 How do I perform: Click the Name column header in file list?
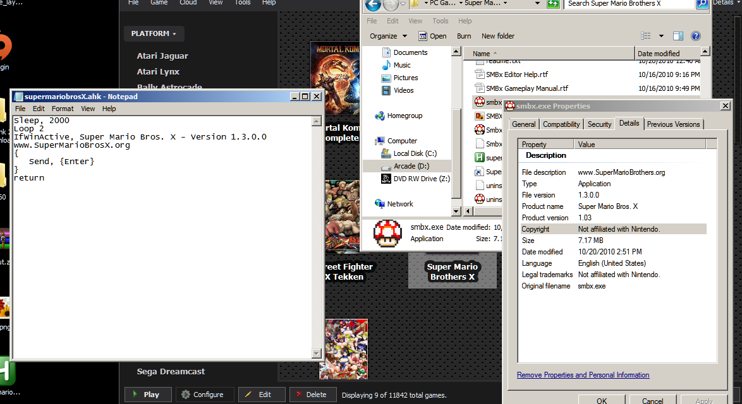point(549,54)
